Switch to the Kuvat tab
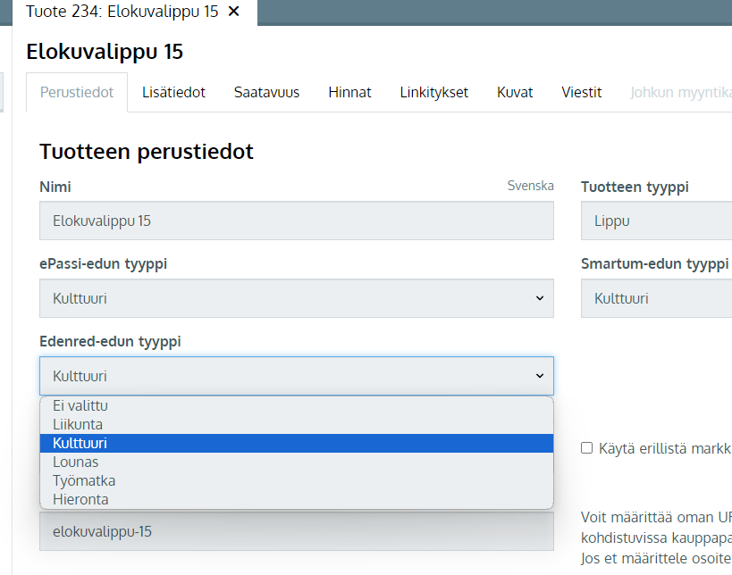Viewport: 732px width, 575px height. point(515,92)
